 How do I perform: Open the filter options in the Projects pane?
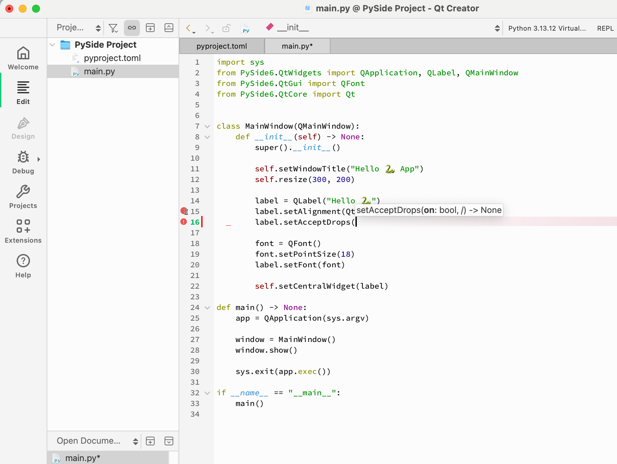click(113, 28)
